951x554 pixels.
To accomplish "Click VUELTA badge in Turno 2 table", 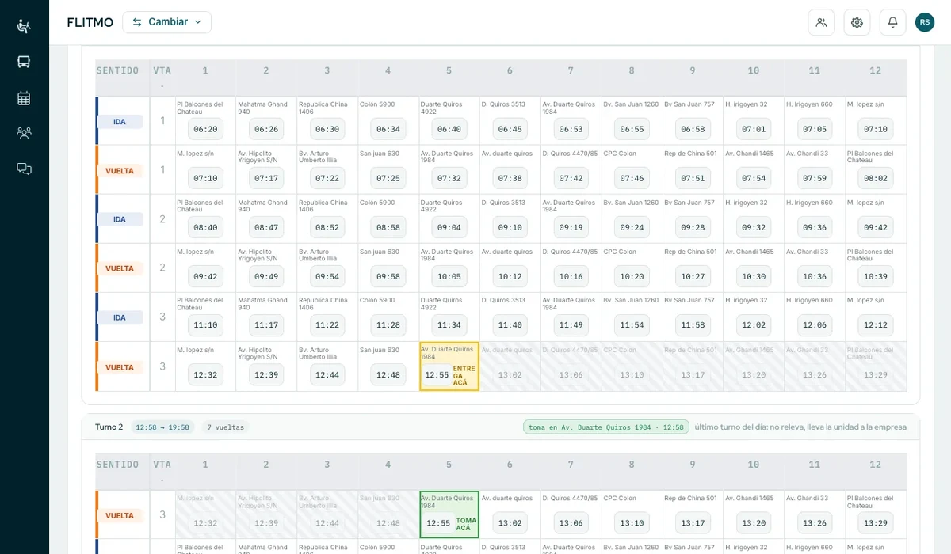I will pos(120,515).
